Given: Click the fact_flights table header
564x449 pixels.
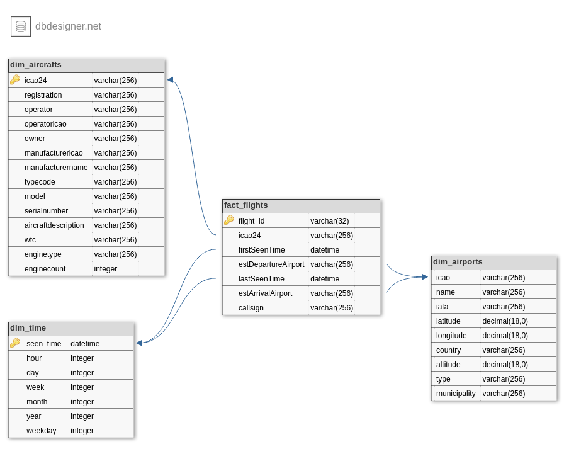Looking at the screenshot, I should coord(301,205).
